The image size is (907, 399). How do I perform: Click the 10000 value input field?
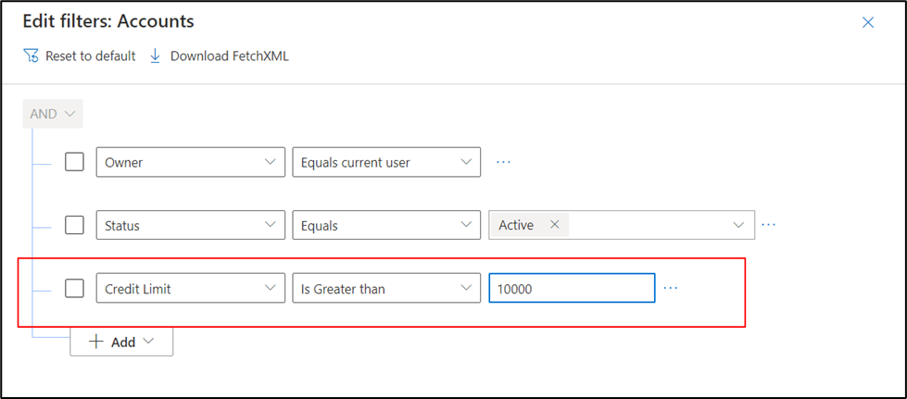pos(572,289)
